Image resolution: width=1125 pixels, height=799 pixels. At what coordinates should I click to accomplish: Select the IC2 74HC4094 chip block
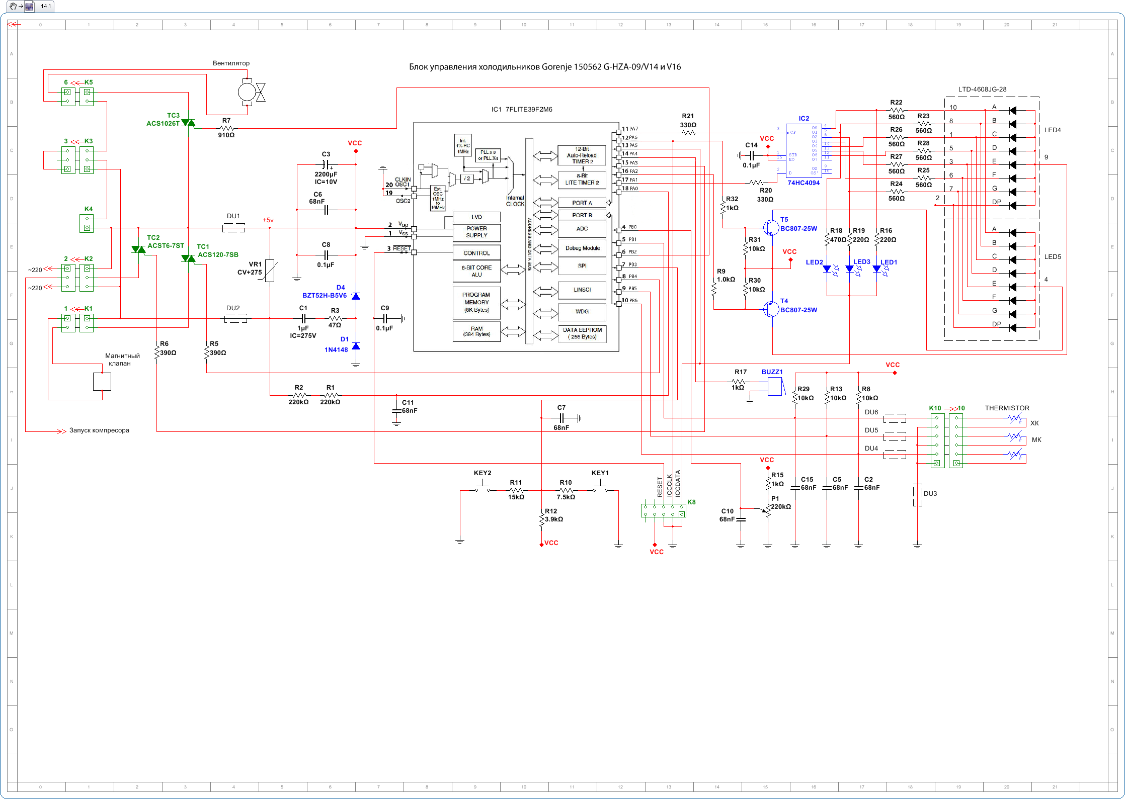(x=803, y=150)
